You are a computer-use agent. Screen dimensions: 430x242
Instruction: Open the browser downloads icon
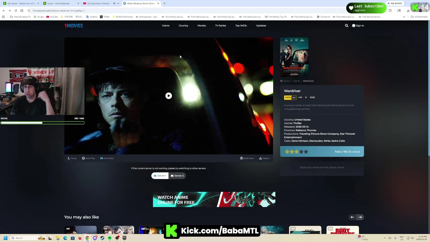point(408,10)
